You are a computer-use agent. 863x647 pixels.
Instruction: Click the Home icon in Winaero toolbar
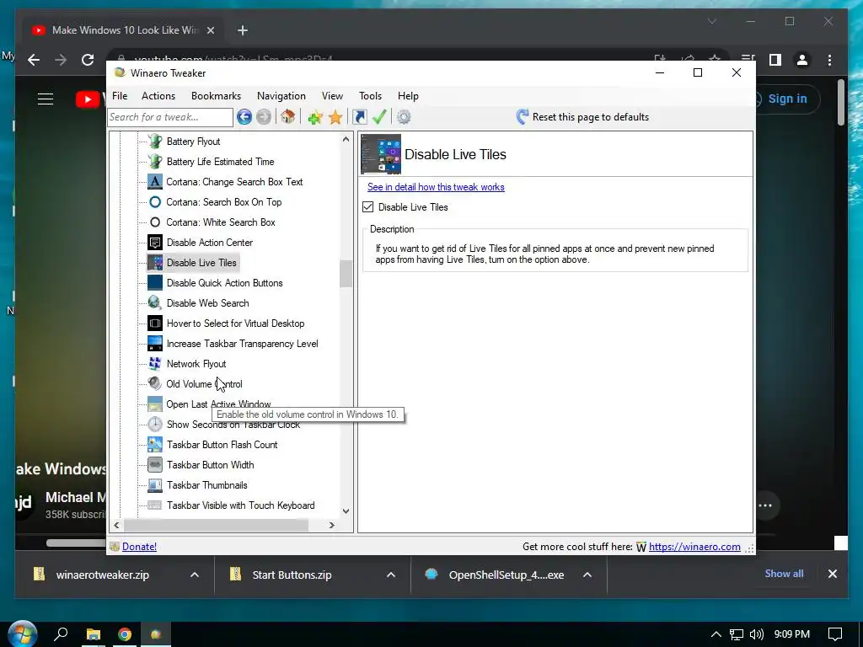tap(288, 116)
